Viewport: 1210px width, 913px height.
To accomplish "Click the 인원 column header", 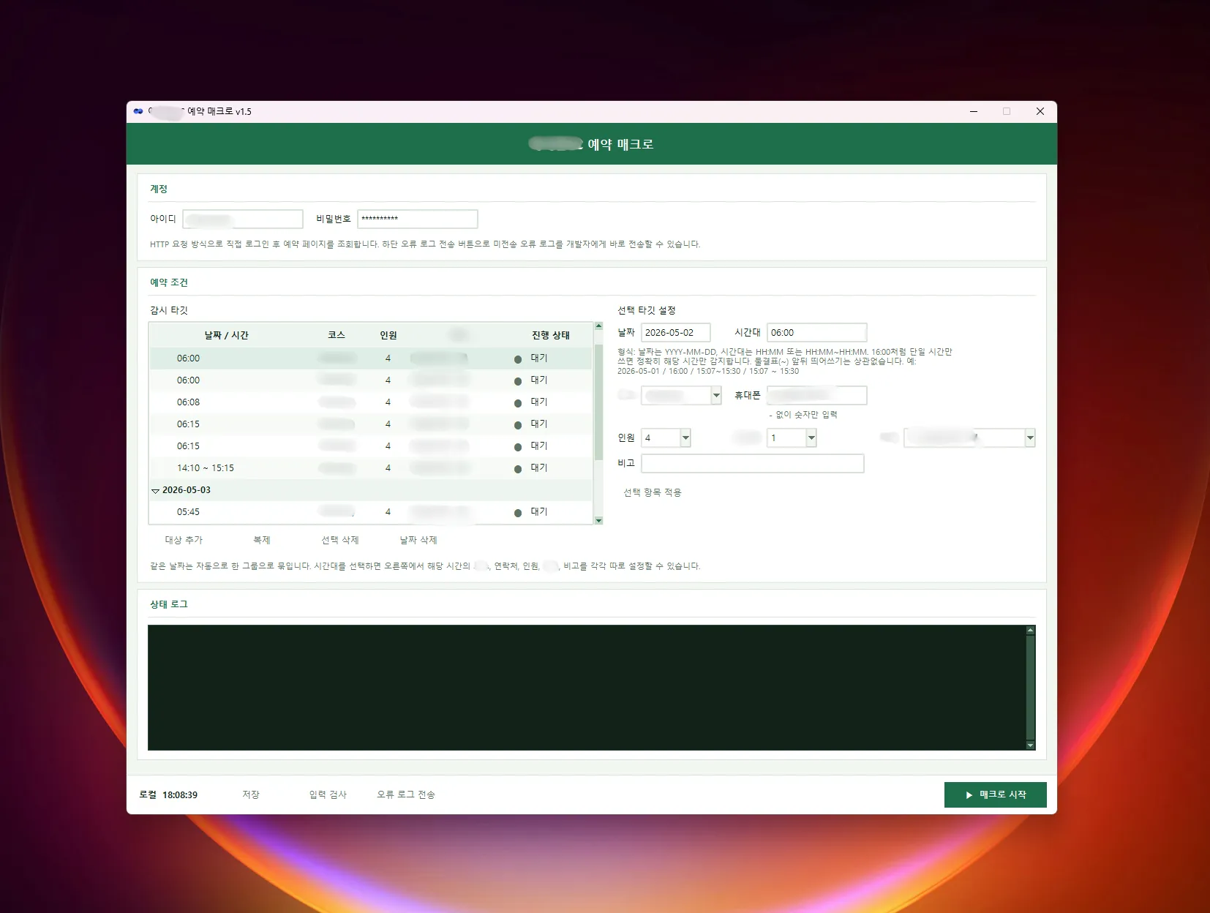I will [x=388, y=335].
